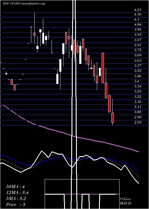Click the BSE 531205 munafasutra.org header text
Viewport: 149px width, 209px height.
pos(24,4)
